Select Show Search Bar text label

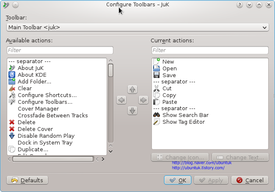186,115
